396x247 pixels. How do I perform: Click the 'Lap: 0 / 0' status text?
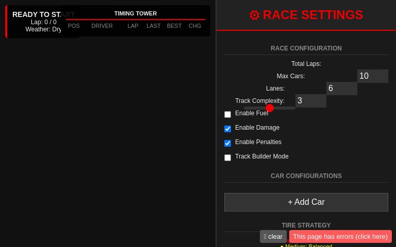(44, 22)
